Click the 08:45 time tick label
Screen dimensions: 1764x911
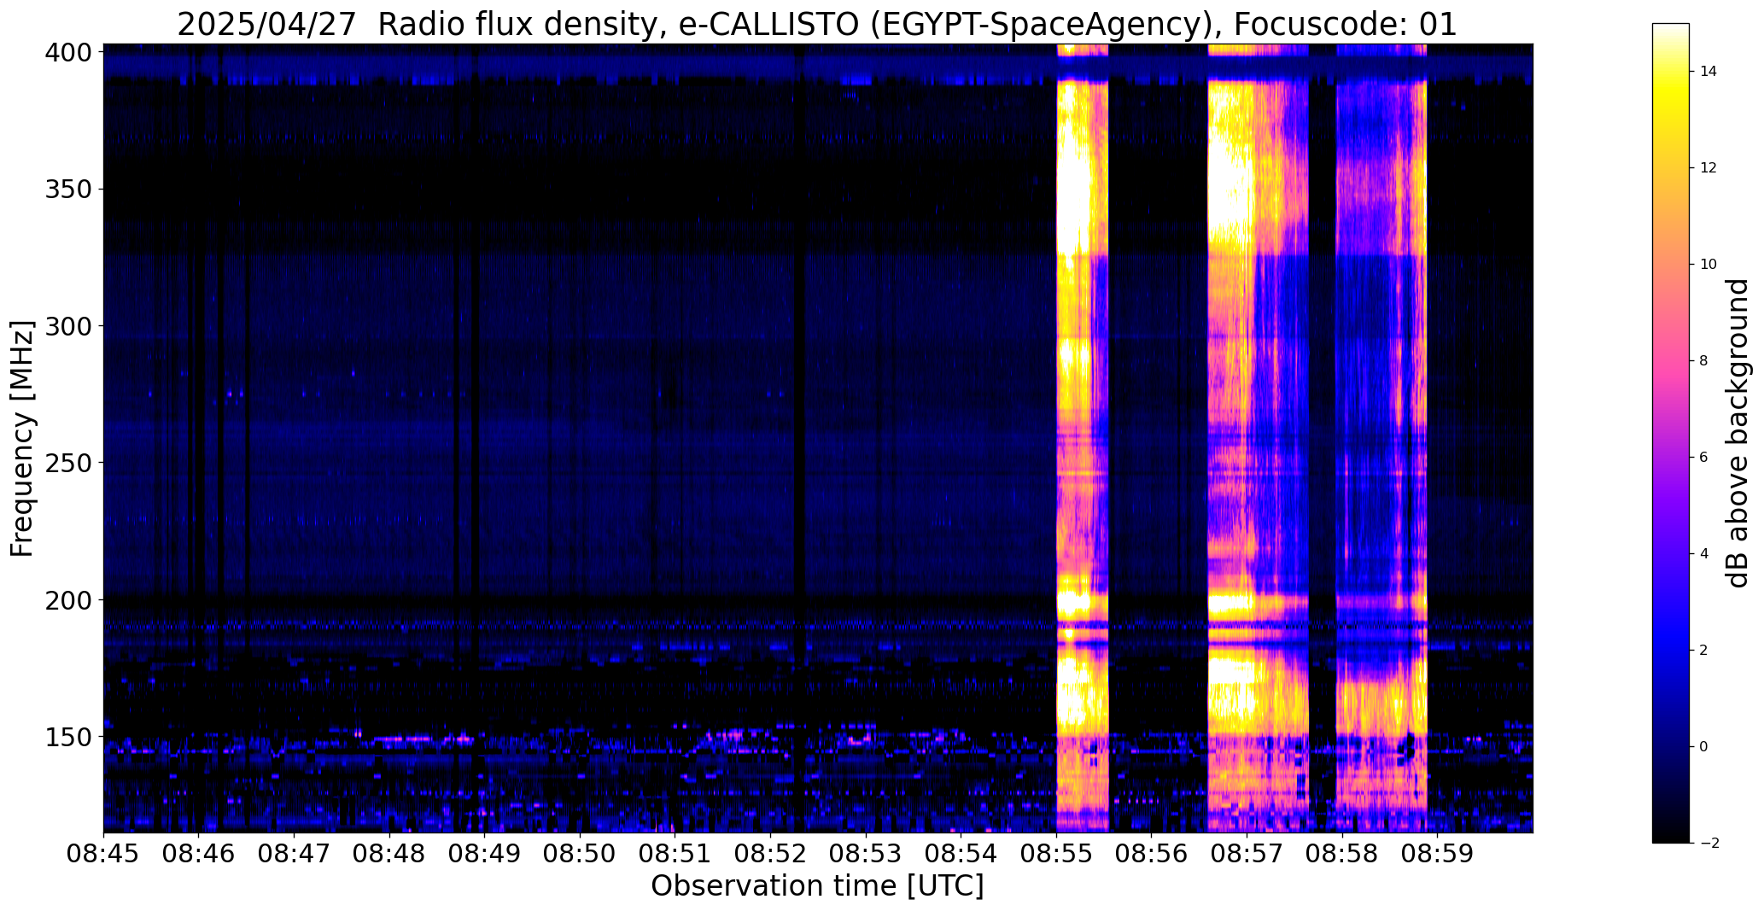point(104,854)
